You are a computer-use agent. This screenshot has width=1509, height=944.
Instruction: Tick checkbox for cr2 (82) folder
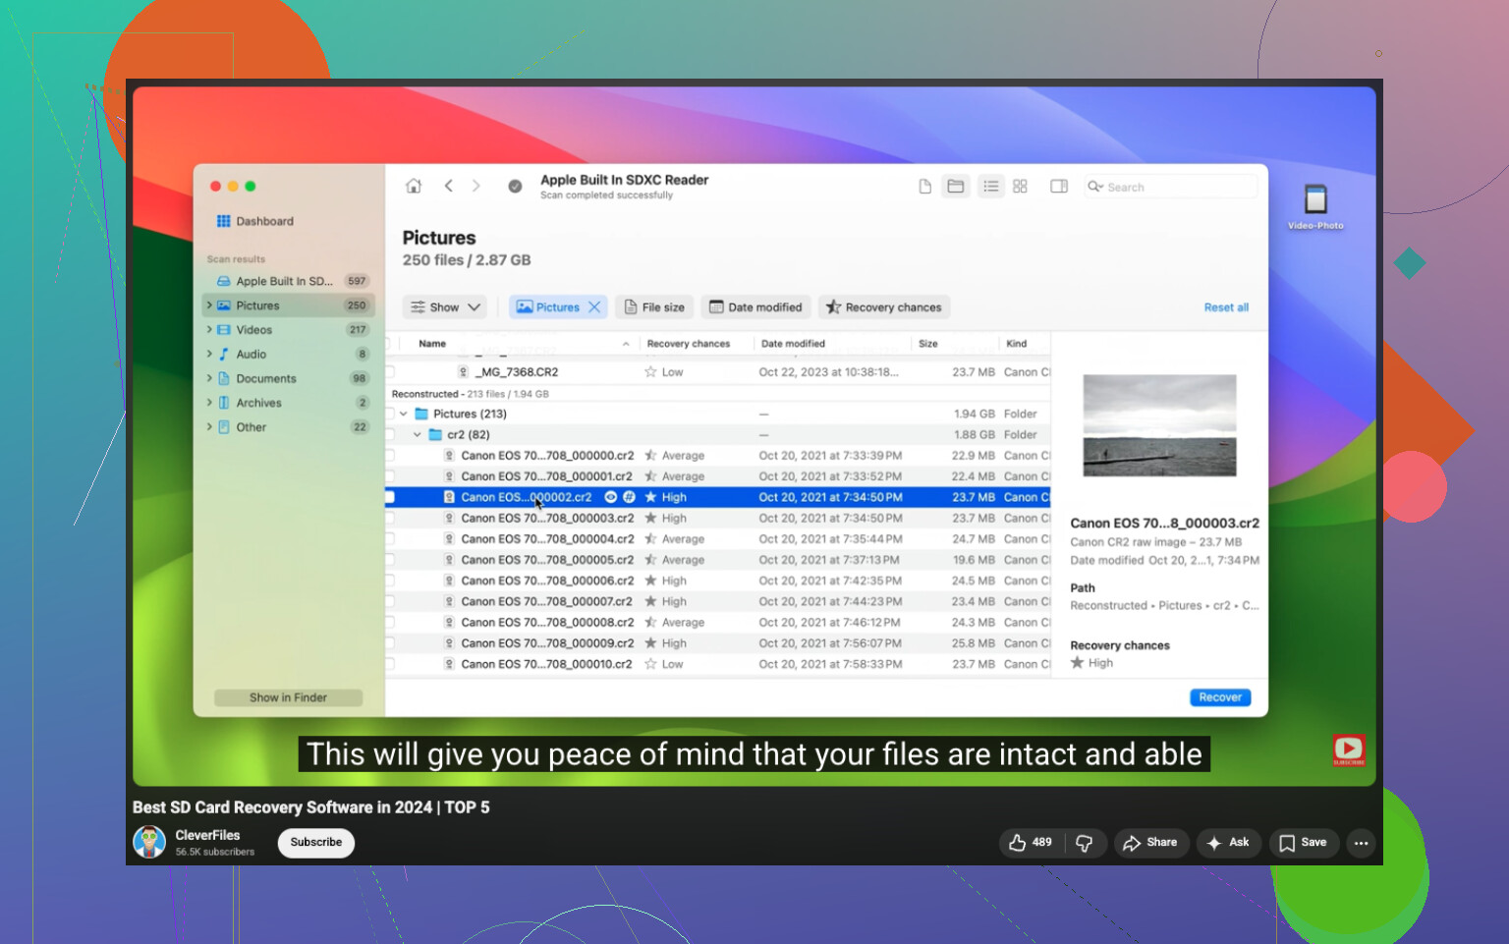click(390, 434)
